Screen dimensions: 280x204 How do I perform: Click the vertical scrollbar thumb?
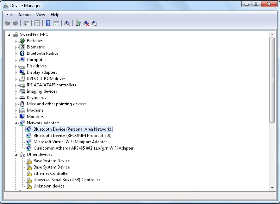click(x=272, y=80)
